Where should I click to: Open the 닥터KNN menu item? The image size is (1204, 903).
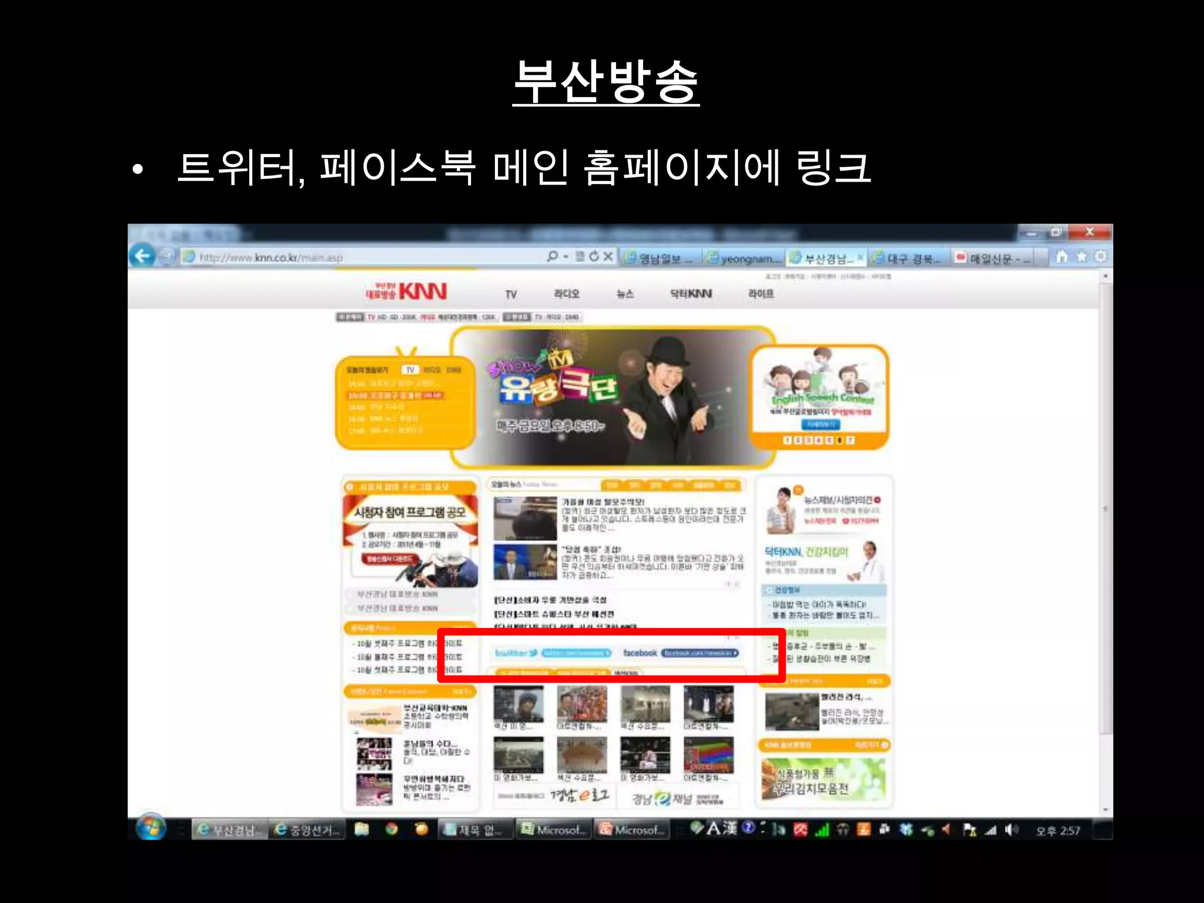pyautogui.click(x=691, y=293)
